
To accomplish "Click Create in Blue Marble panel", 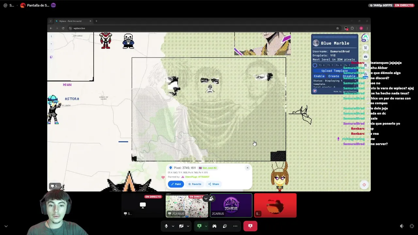I will pyautogui.click(x=333, y=76).
